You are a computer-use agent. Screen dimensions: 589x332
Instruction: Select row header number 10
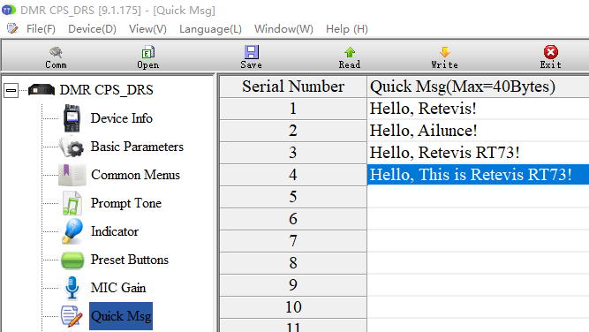pyautogui.click(x=293, y=307)
